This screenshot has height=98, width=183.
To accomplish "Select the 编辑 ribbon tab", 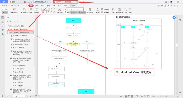I will [48, 6].
